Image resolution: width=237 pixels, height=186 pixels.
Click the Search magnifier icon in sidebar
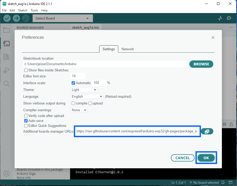click(7, 84)
